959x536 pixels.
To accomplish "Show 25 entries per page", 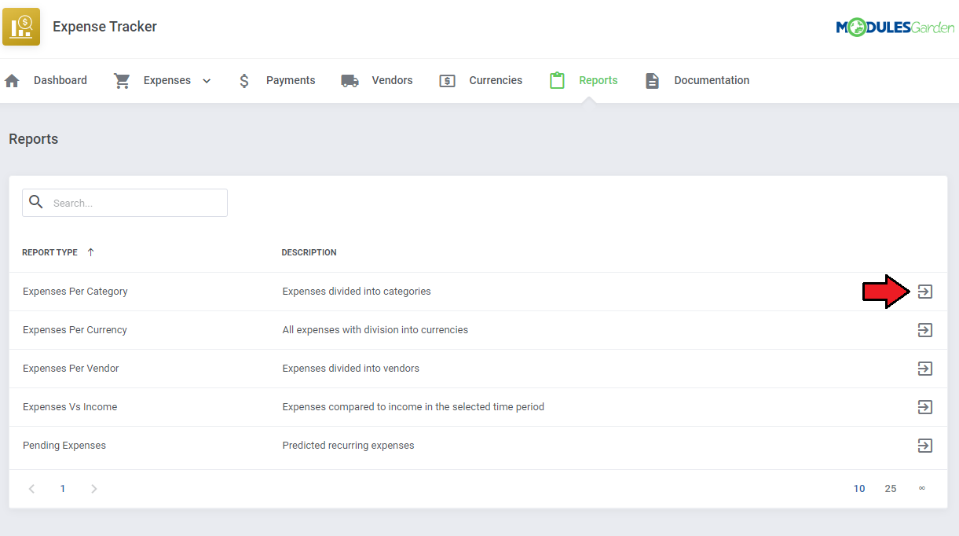I will pos(891,489).
